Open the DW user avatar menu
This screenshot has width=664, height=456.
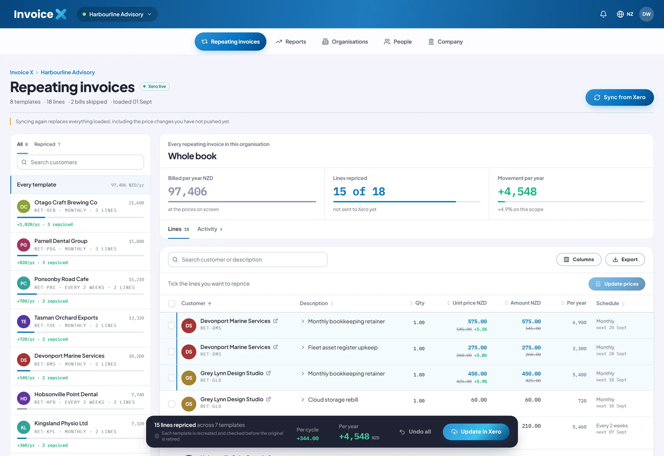tap(646, 14)
